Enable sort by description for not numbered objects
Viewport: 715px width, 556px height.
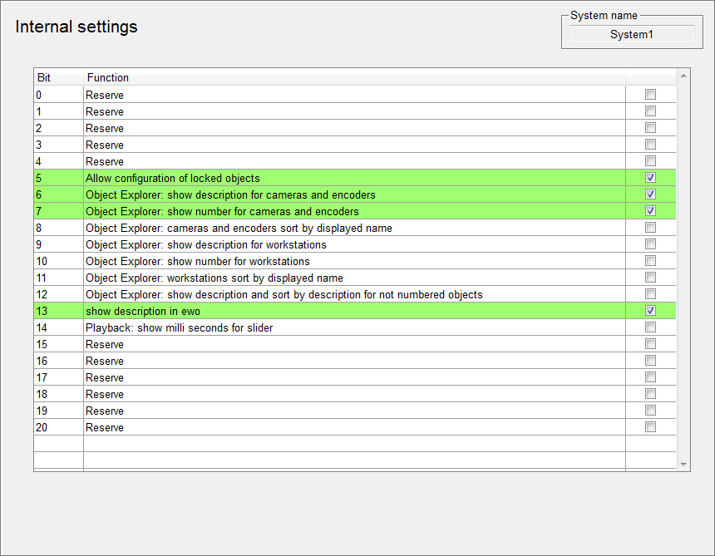point(650,294)
